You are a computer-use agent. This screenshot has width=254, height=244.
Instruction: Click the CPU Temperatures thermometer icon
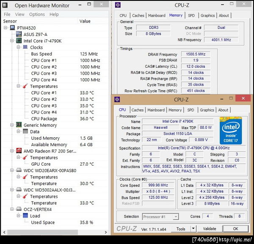point(25,86)
